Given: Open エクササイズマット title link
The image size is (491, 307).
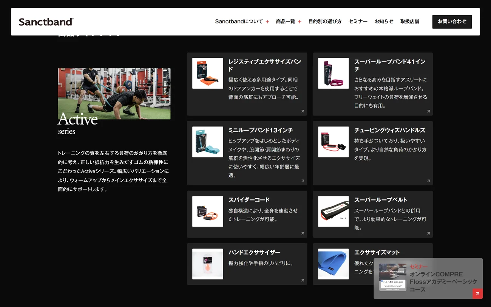Looking at the screenshot, I should 377,252.
